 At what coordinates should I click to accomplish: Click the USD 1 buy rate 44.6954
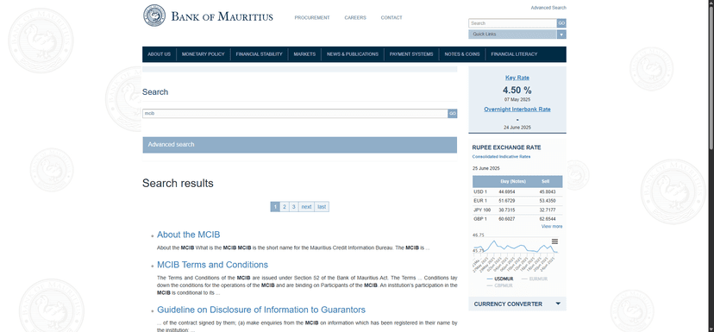[507, 192]
